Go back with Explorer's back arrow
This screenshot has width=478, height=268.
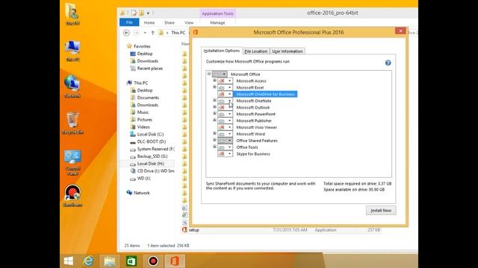[126, 33]
